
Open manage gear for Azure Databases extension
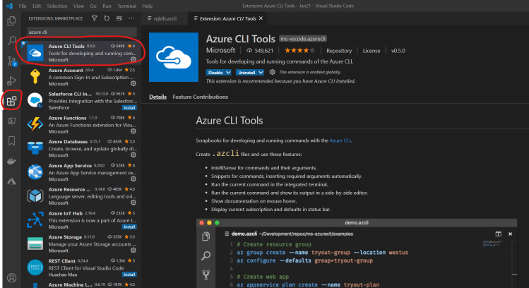(x=133, y=155)
